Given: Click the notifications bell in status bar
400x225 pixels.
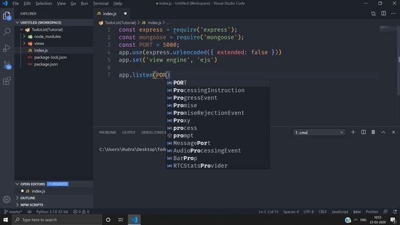Looking at the screenshot, I should coord(394,212).
